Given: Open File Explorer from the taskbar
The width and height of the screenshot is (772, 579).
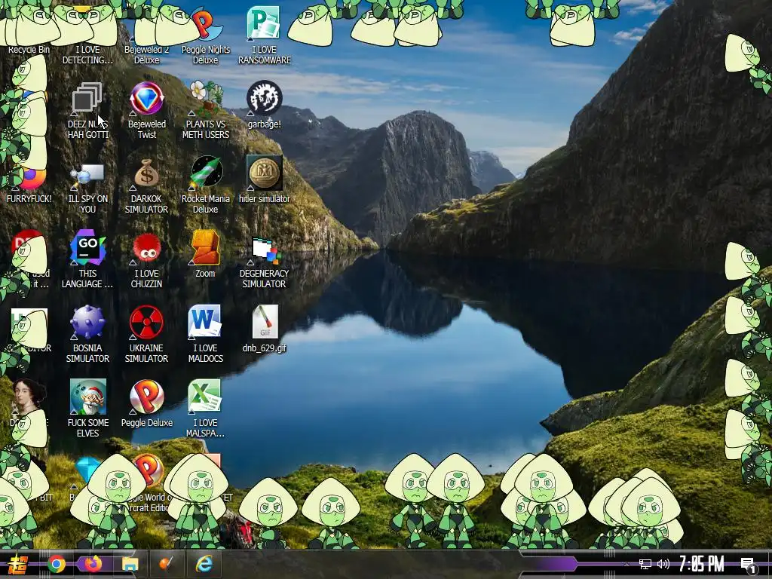Looking at the screenshot, I should click(130, 564).
